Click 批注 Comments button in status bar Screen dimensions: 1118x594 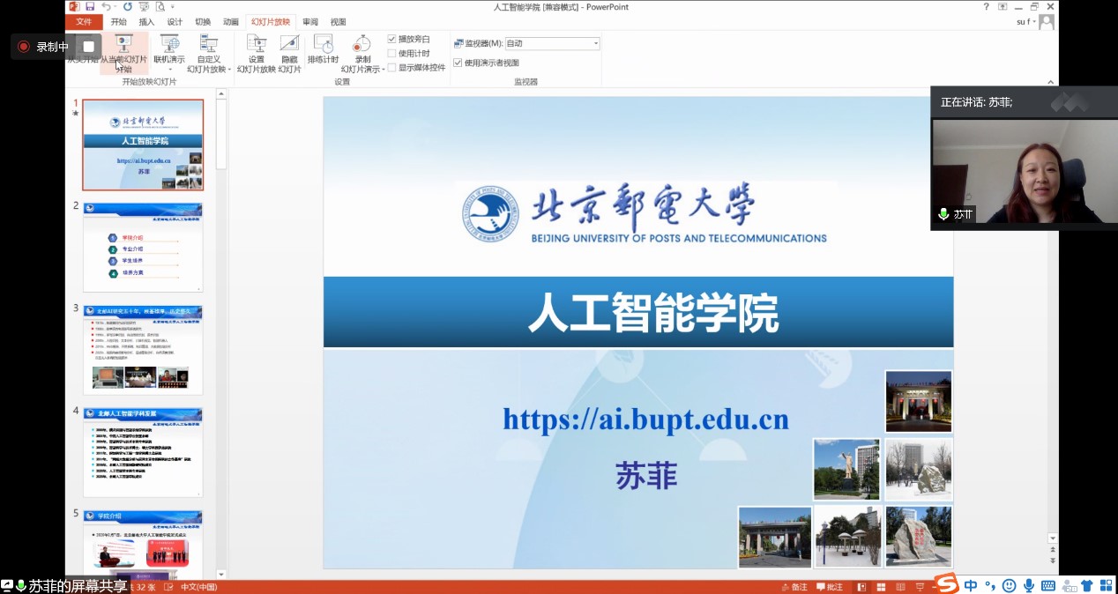tap(830, 586)
